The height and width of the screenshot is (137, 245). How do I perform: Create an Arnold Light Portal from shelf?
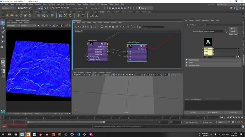[25, 15]
